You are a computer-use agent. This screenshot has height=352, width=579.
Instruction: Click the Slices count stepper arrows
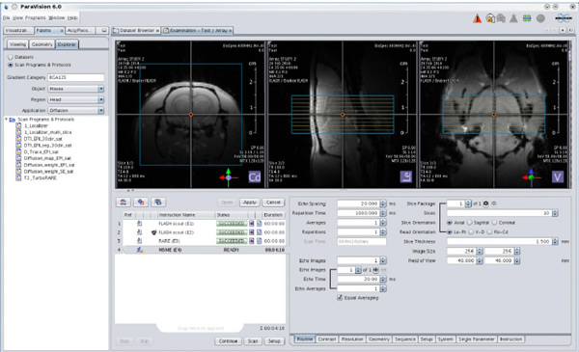click(x=555, y=213)
